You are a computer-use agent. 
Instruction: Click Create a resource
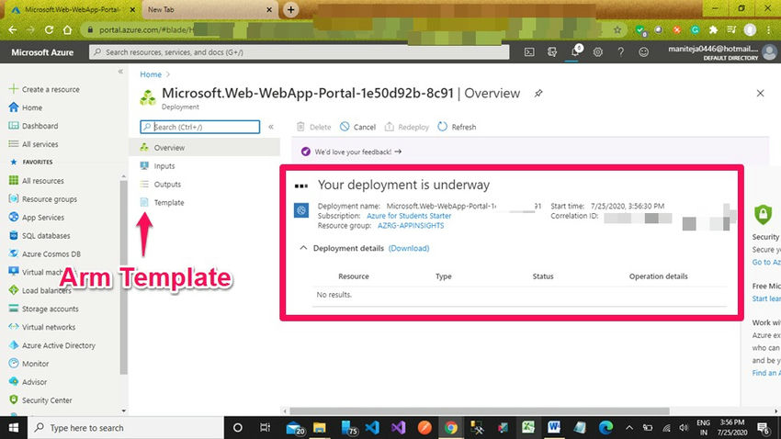coord(44,89)
